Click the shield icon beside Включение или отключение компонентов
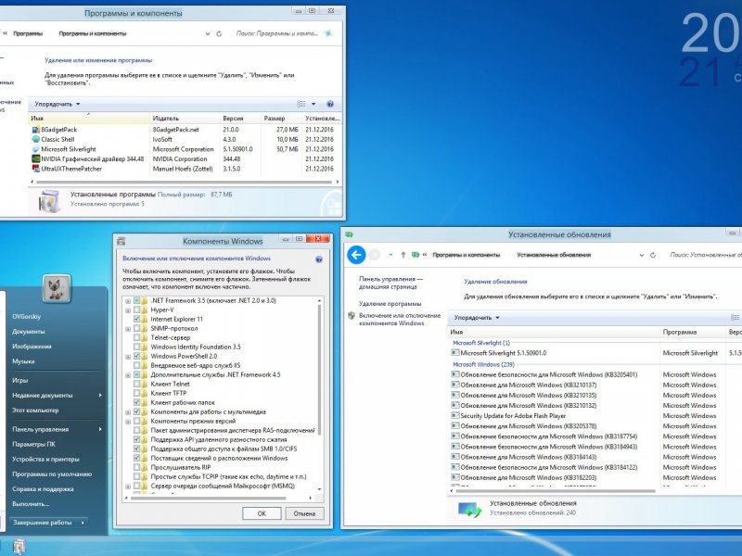The width and height of the screenshot is (742, 556). click(352, 315)
